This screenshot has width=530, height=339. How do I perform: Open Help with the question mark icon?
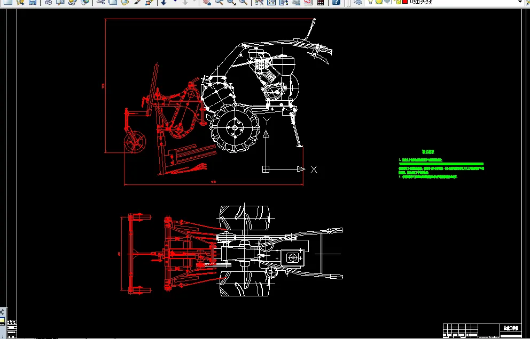336,2
